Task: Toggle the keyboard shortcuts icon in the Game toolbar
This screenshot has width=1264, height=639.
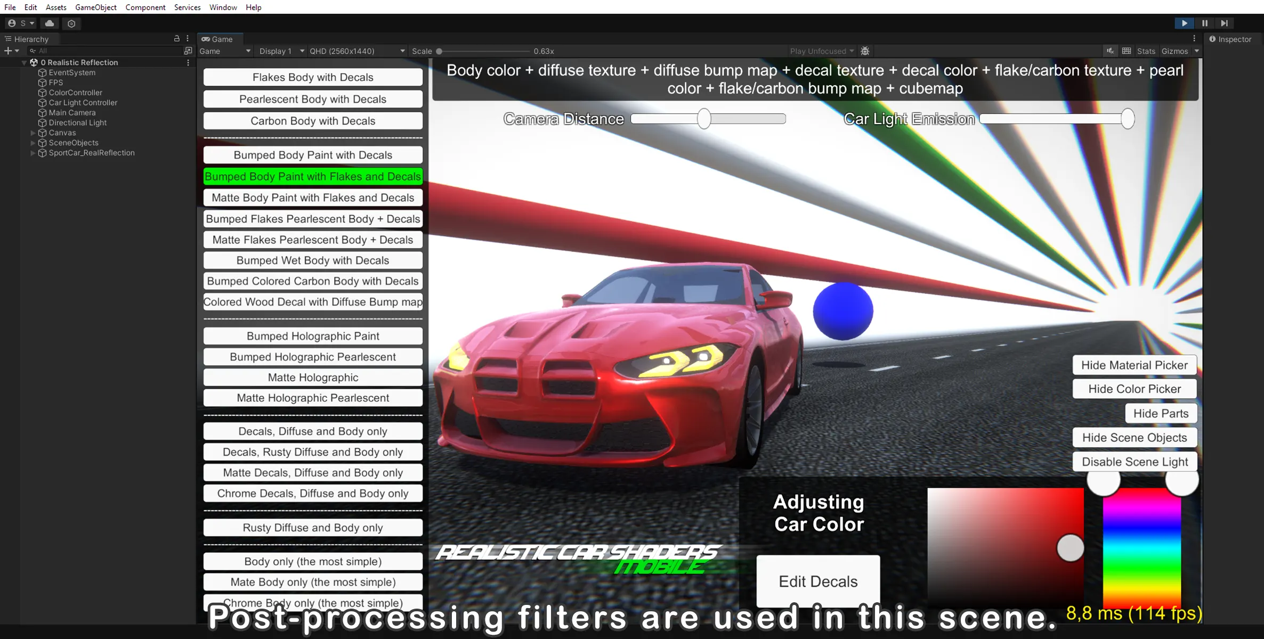Action: click(1127, 51)
